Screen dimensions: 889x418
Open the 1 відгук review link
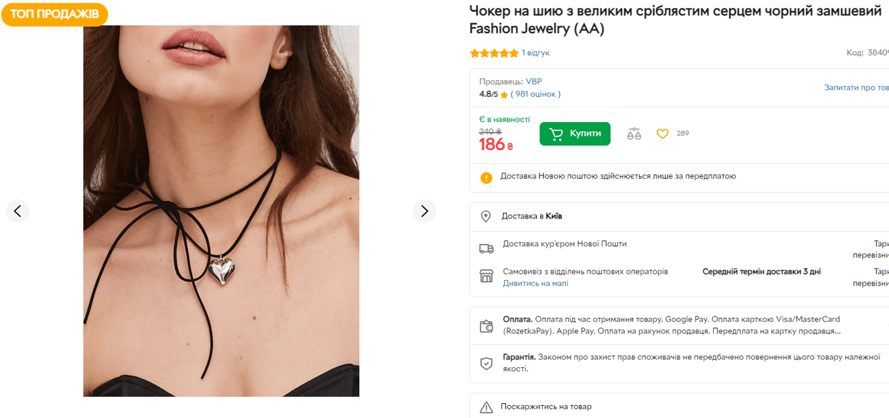[x=535, y=53]
